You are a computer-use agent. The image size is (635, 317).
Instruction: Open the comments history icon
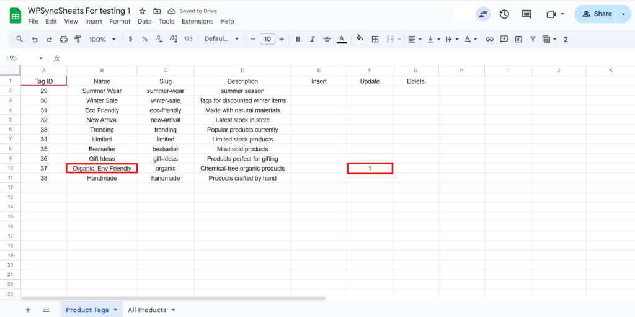(x=526, y=14)
